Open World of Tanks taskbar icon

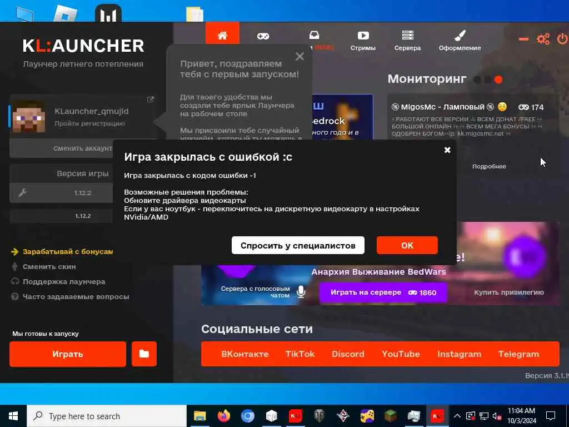[x=319, y=416]
